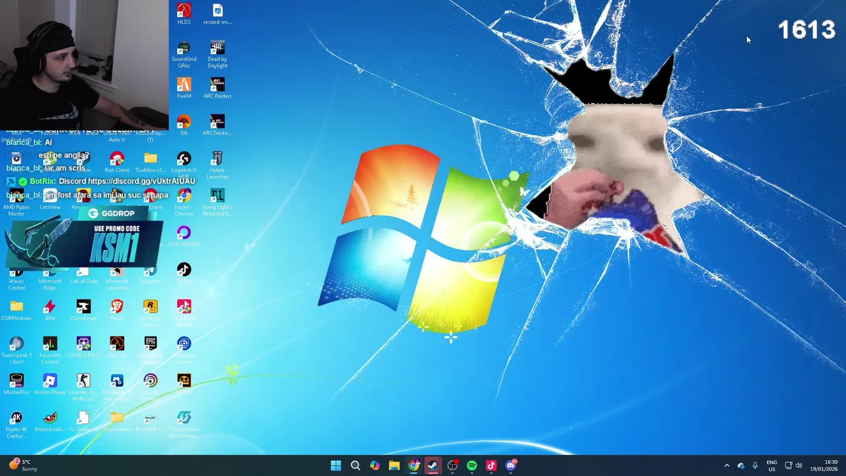This screenshot has height=476, width=846.
Task: Open PlayStation Accessories shortcut
Action: pos(117,387)
